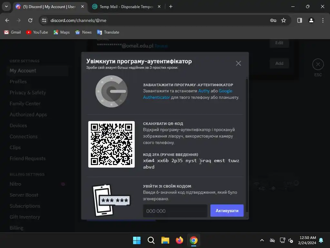Open the Chrome three-dot menu
This screenshot has height=248, width=330.
pos(323,20)
